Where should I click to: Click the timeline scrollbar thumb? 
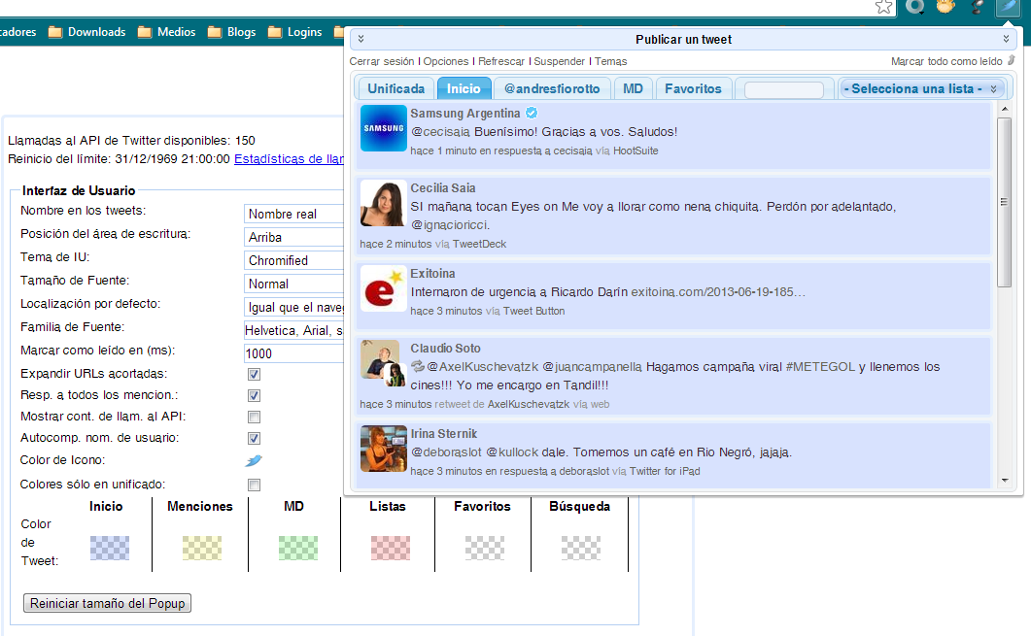(1004, 202)
